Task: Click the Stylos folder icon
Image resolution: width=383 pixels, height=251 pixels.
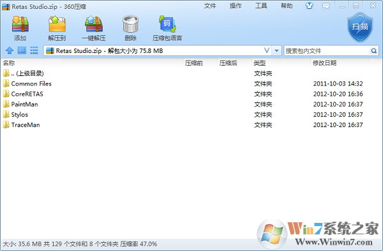Action: click(x=6, y=114)
